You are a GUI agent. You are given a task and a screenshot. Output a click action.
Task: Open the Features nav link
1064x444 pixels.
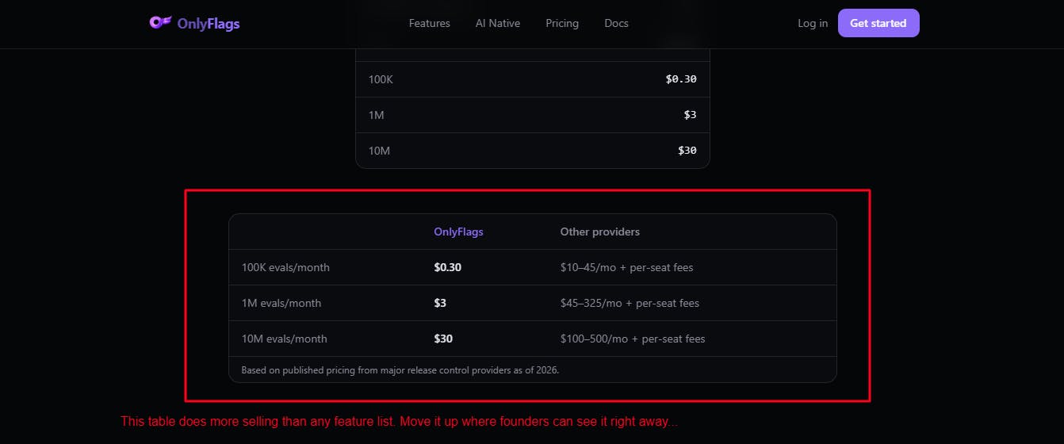click(x=430, y=23)
